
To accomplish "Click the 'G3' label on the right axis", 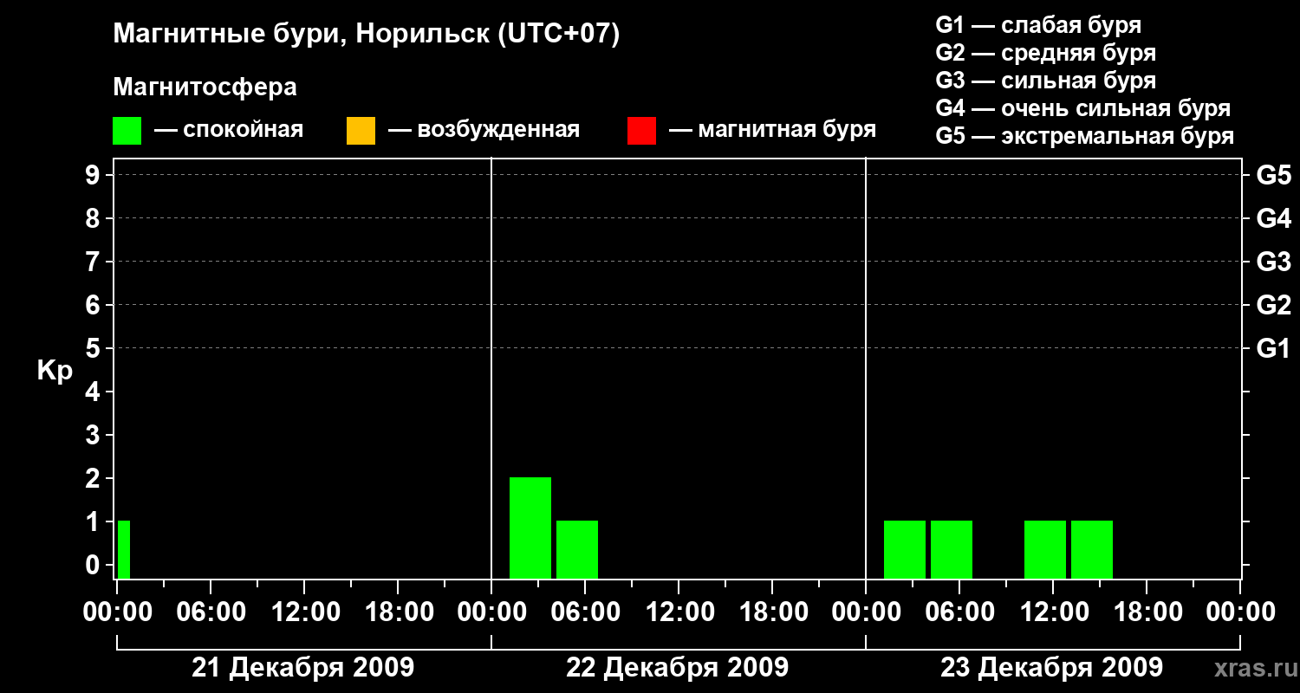I will click(1274, 262).
